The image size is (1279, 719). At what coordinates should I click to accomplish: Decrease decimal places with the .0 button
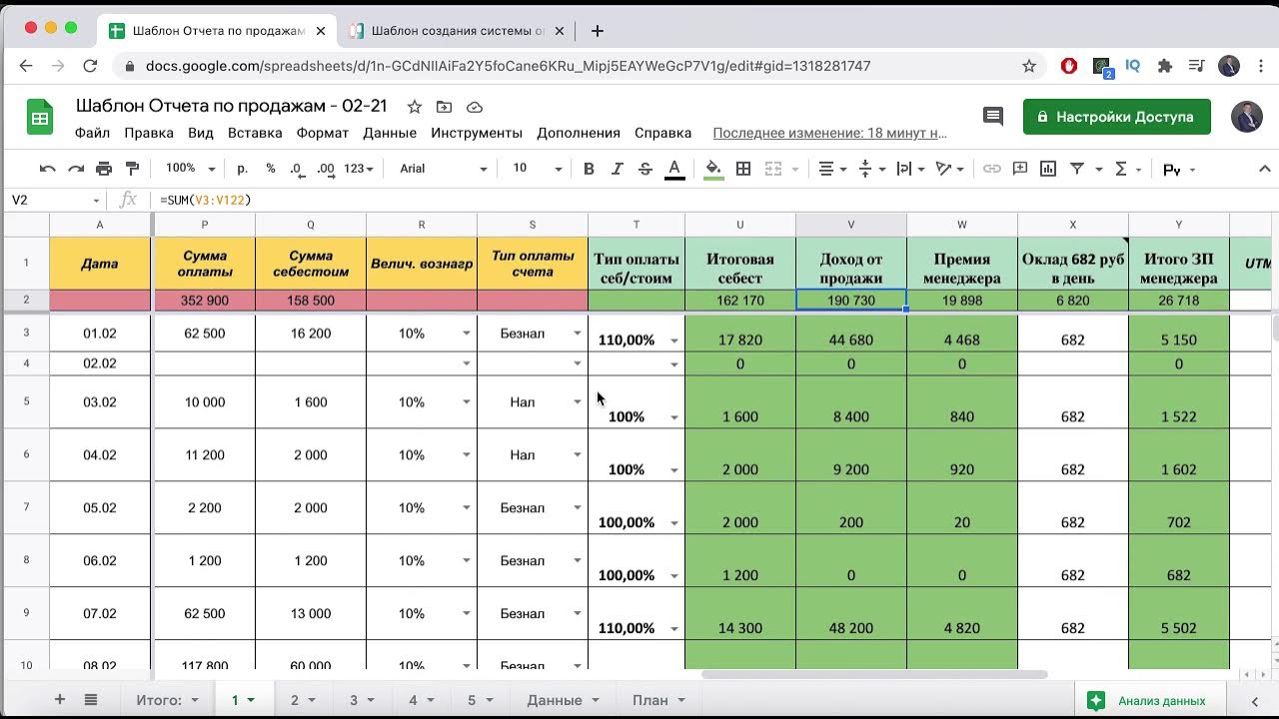297,169
